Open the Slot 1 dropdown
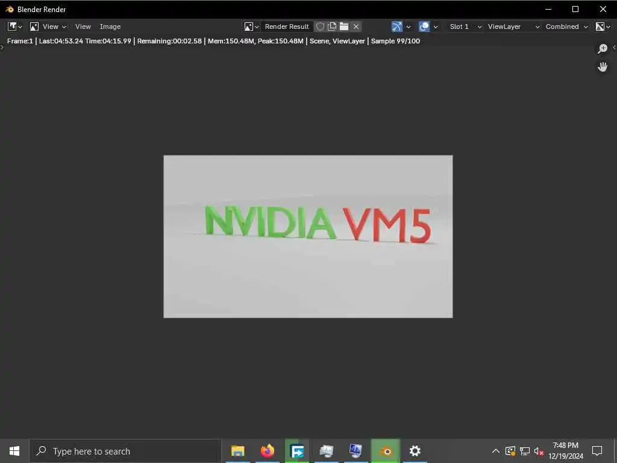 pos(465,27)
